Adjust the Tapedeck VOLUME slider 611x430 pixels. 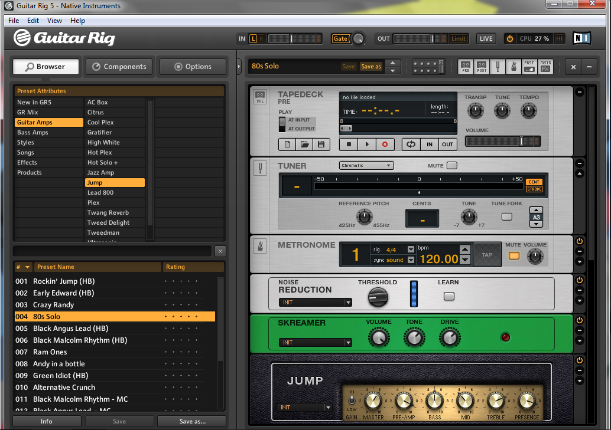point(503,141)
